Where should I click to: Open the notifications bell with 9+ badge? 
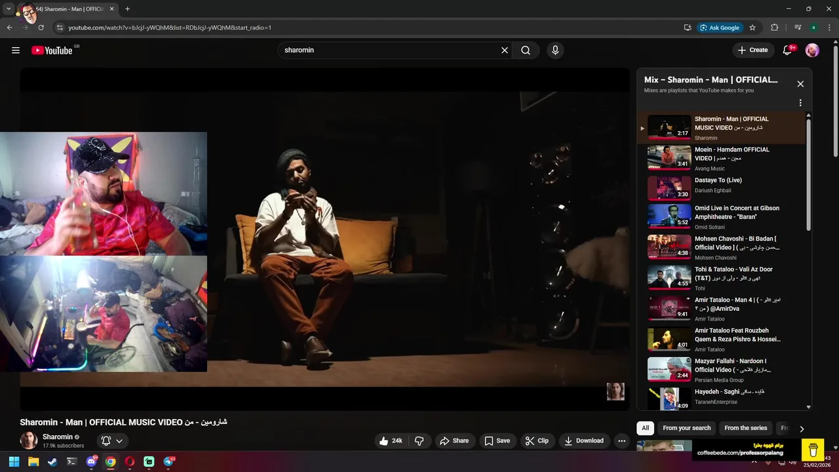[788, 50]
